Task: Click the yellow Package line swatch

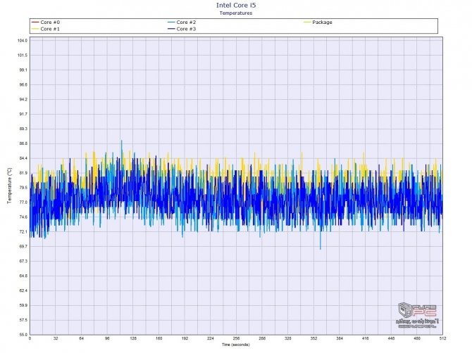Action: [x=307, y=23]
